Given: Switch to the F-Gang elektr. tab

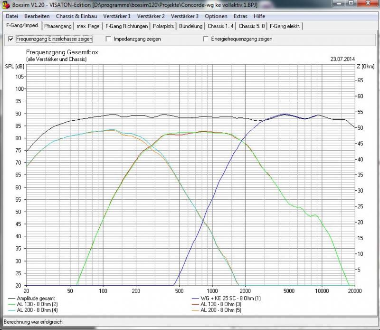Looking at the screenshot, I should (x=285, y=26).
